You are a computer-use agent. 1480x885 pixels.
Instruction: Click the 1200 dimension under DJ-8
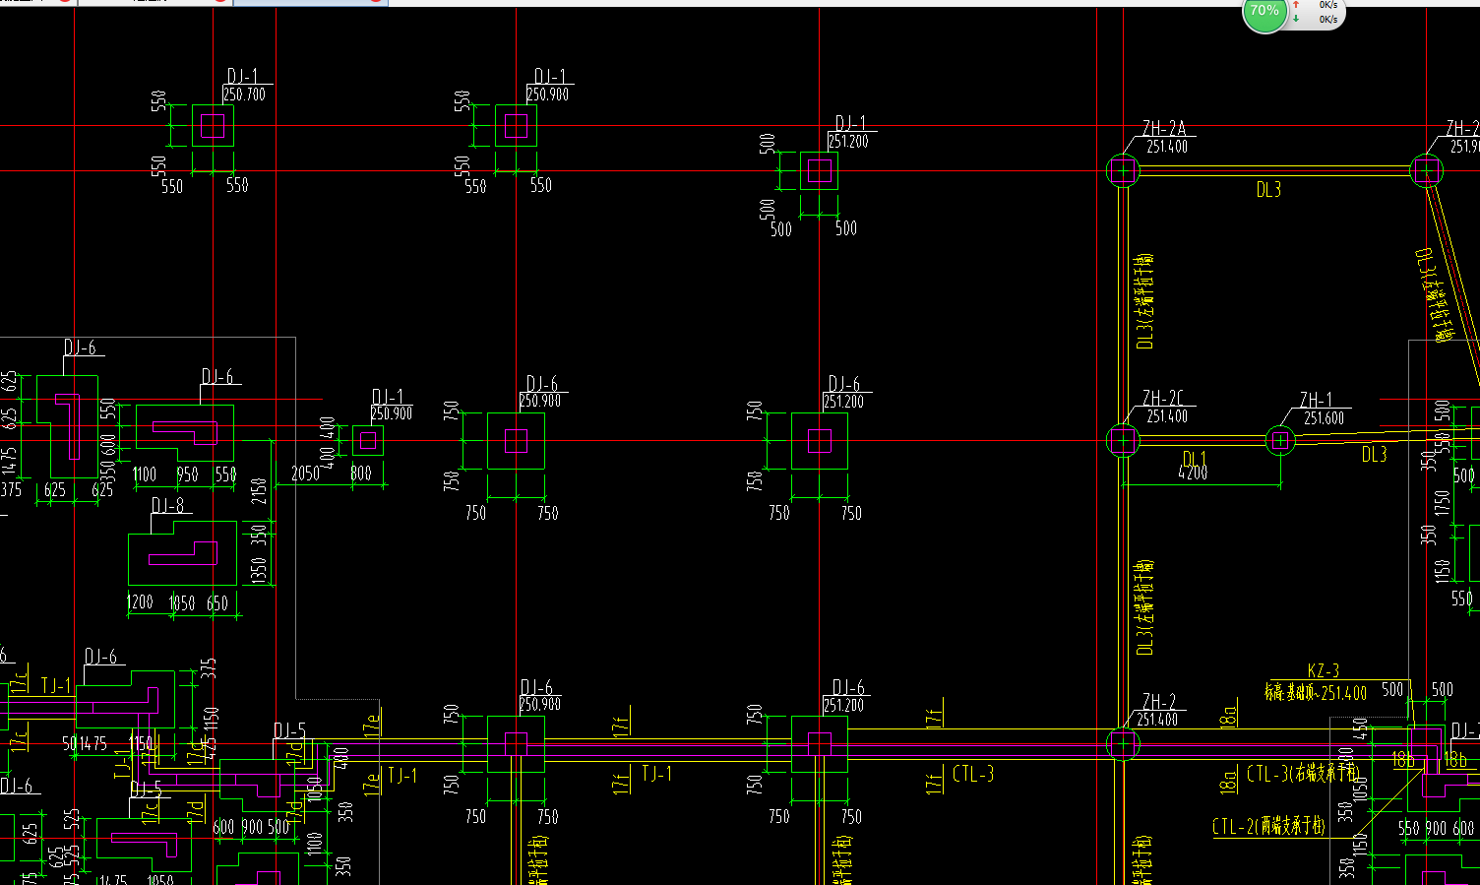tap(141, 602)
